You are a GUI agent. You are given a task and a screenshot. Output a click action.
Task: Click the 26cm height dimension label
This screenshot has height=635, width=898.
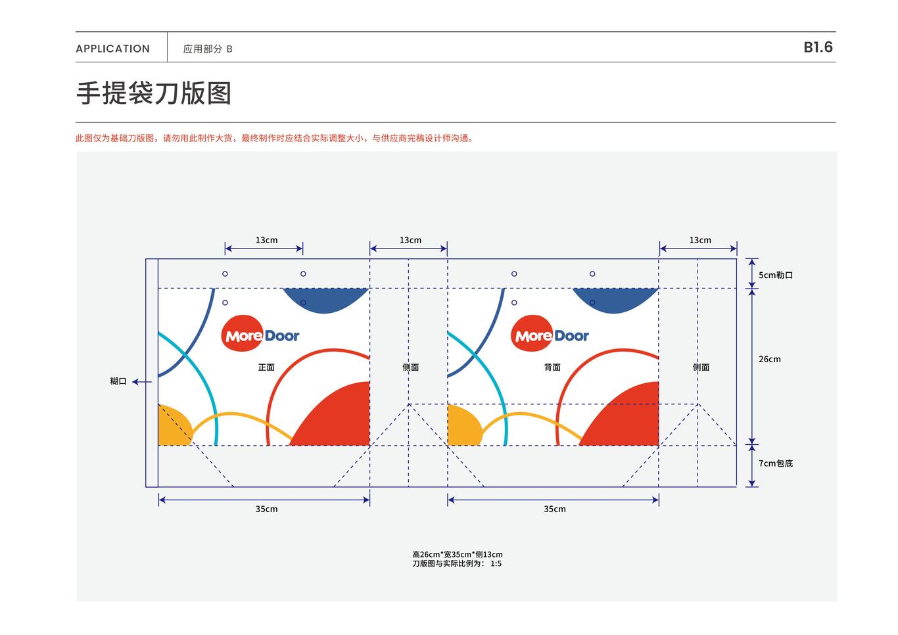770,359
